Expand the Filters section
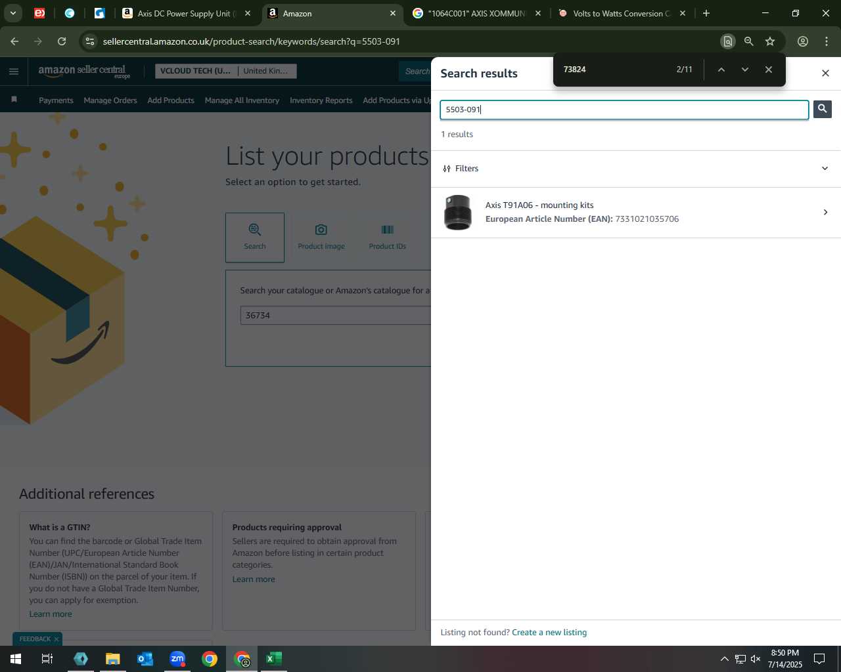841x672 pixels. click(635, 169)
